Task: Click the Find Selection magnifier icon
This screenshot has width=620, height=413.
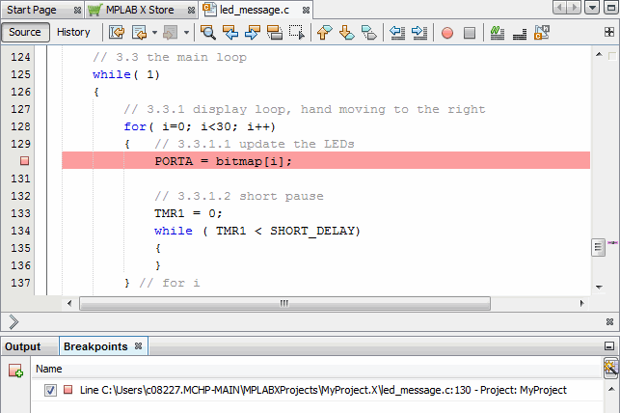Action: pos(208,32)
